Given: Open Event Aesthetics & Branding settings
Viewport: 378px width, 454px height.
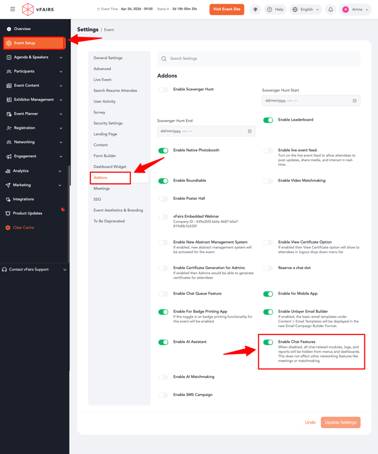Looking at the screenshot, I should point(118,210).
